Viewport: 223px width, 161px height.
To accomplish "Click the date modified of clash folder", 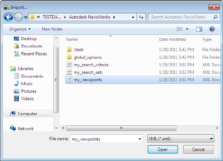I will click(176, 50).
